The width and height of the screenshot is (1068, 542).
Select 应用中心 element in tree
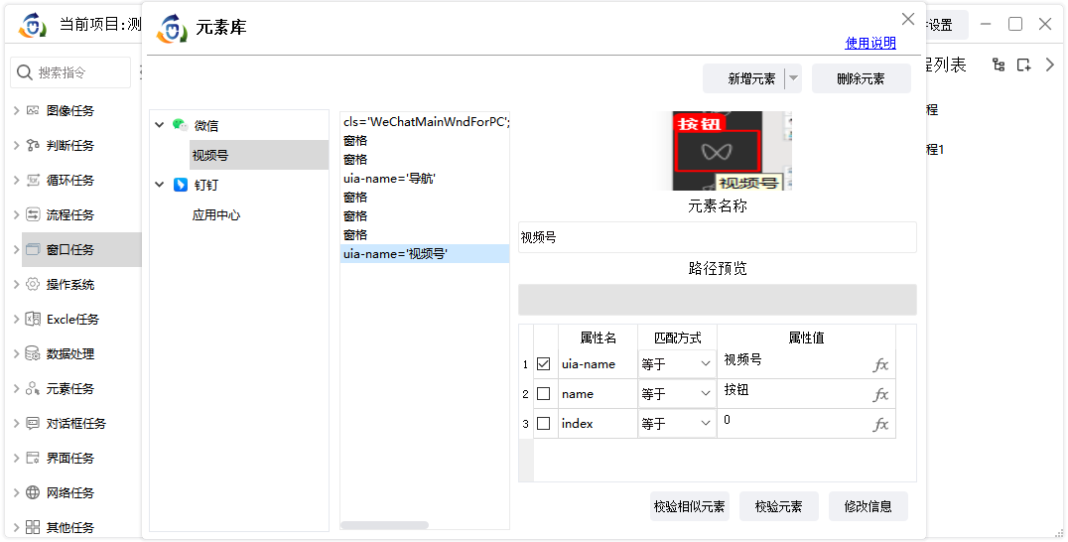click(216, 214)
